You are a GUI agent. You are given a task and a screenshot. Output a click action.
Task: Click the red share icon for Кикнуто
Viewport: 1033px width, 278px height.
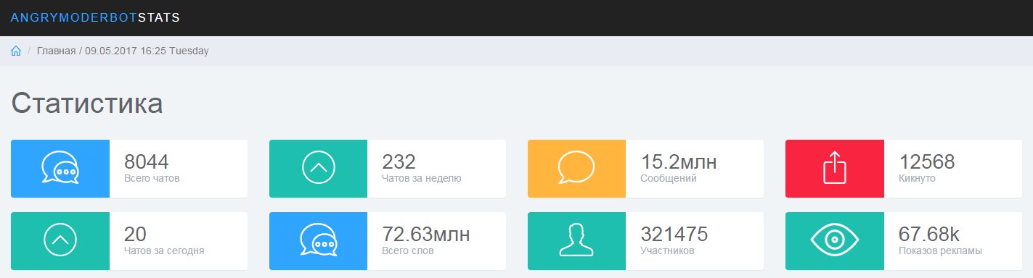tap(835, 168)
